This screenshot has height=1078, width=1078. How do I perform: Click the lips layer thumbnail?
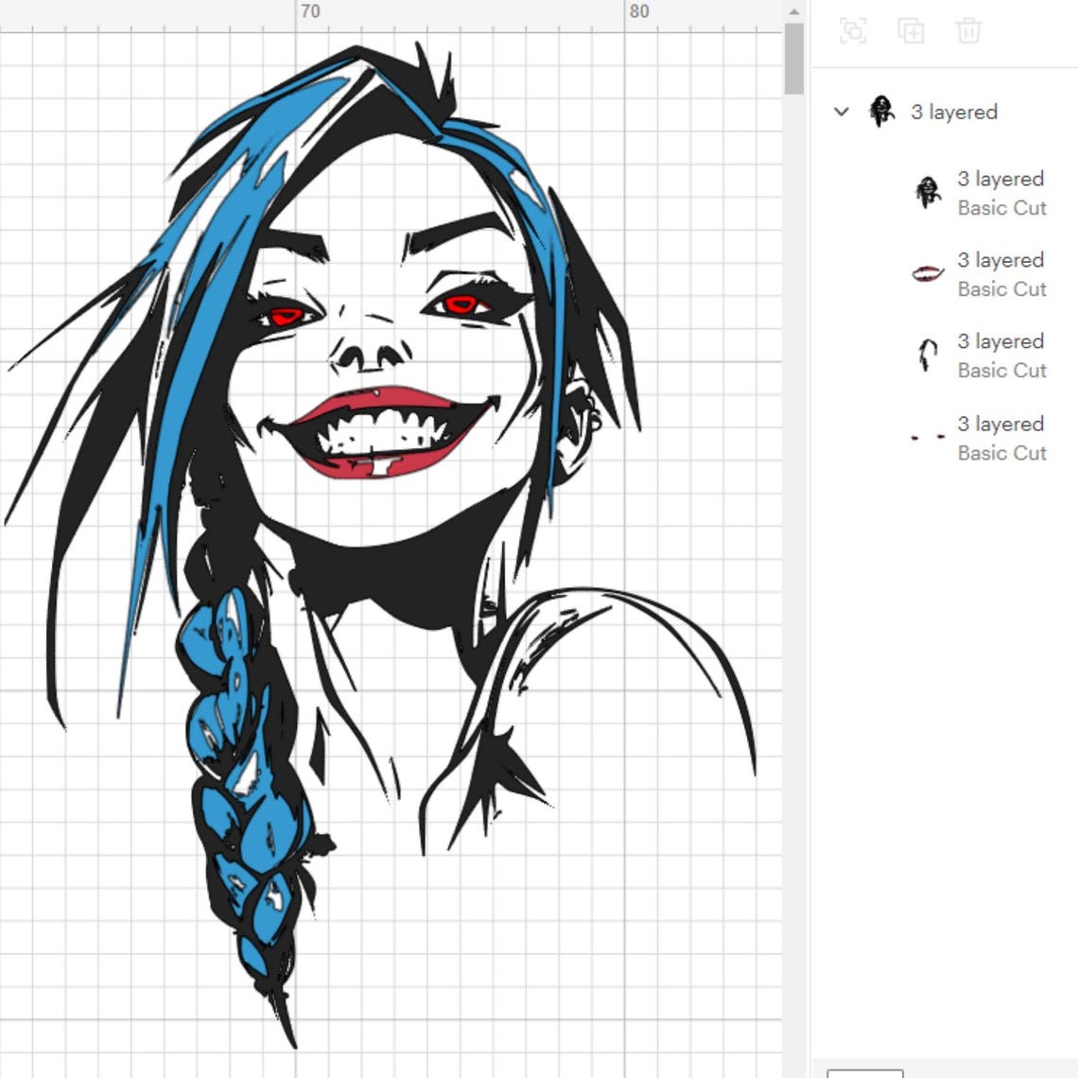pyautogui.click(x=925, y=273)
